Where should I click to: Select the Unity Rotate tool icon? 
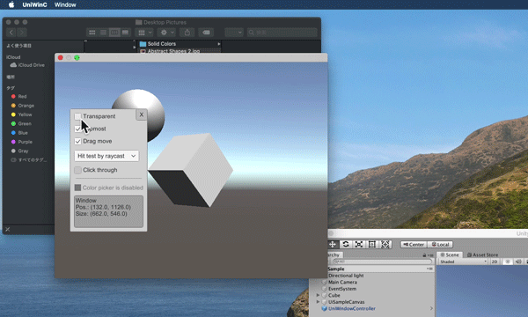pos(346,244)
